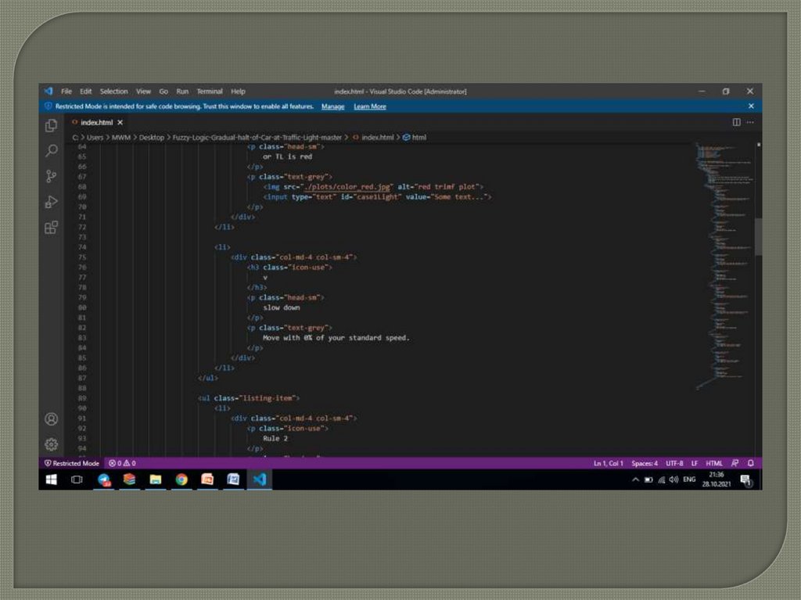Image resolution: width=801 pixels, height=600 pixels.
Task: Open the Accounts menu icon
Action: (x=52, y=419)
